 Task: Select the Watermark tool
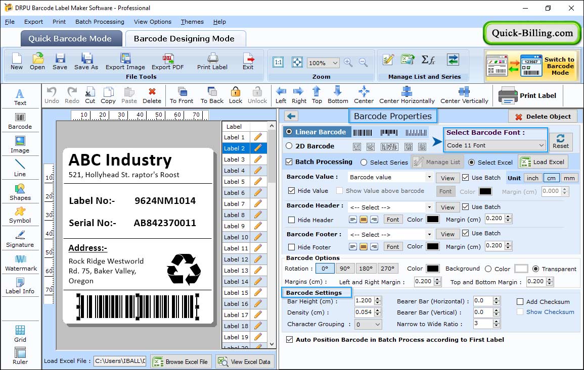pyautogui.click(x=20, y=263)
